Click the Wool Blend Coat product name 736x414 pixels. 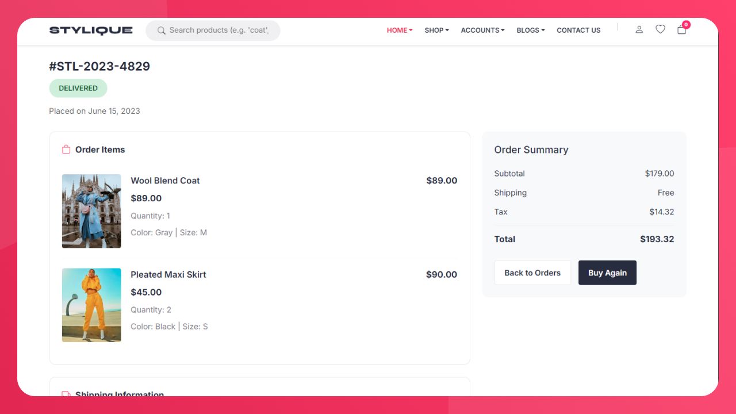tap(165, 181)
